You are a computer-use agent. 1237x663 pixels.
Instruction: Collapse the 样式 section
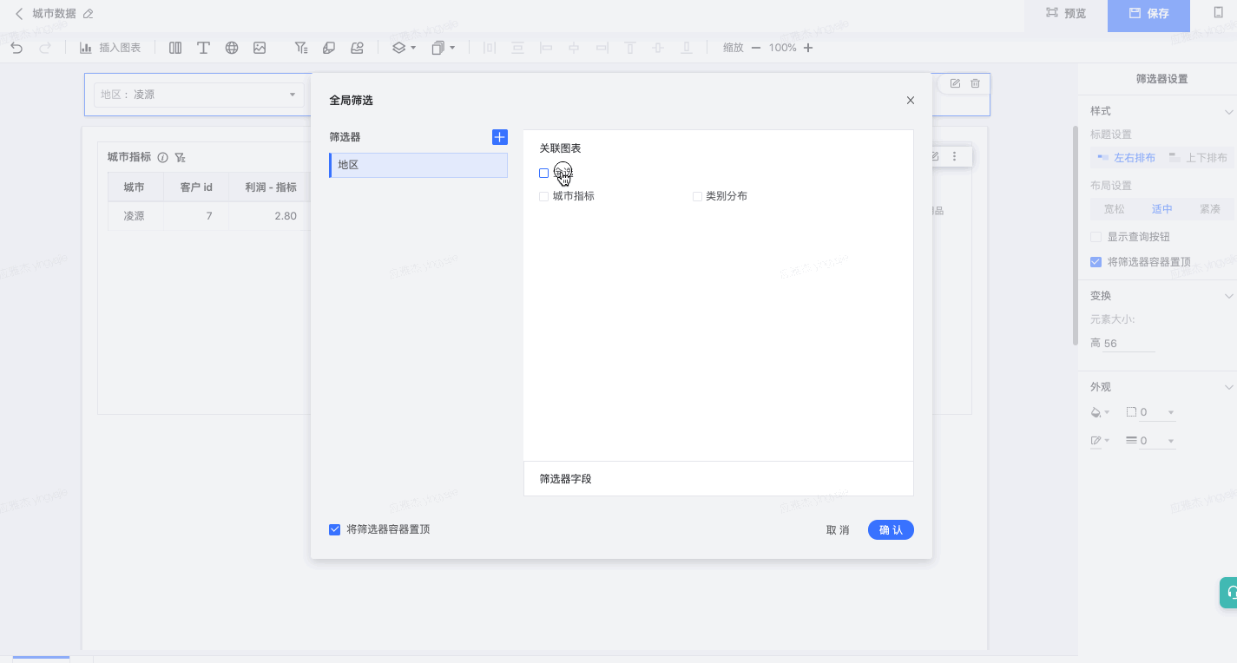coord(1228,111)
